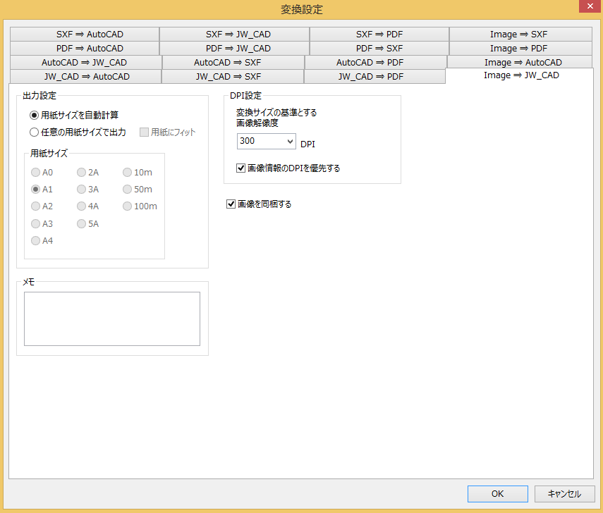Switch to AutoCAD ⇒ JW_CAD tab

[x=86, y=62]
